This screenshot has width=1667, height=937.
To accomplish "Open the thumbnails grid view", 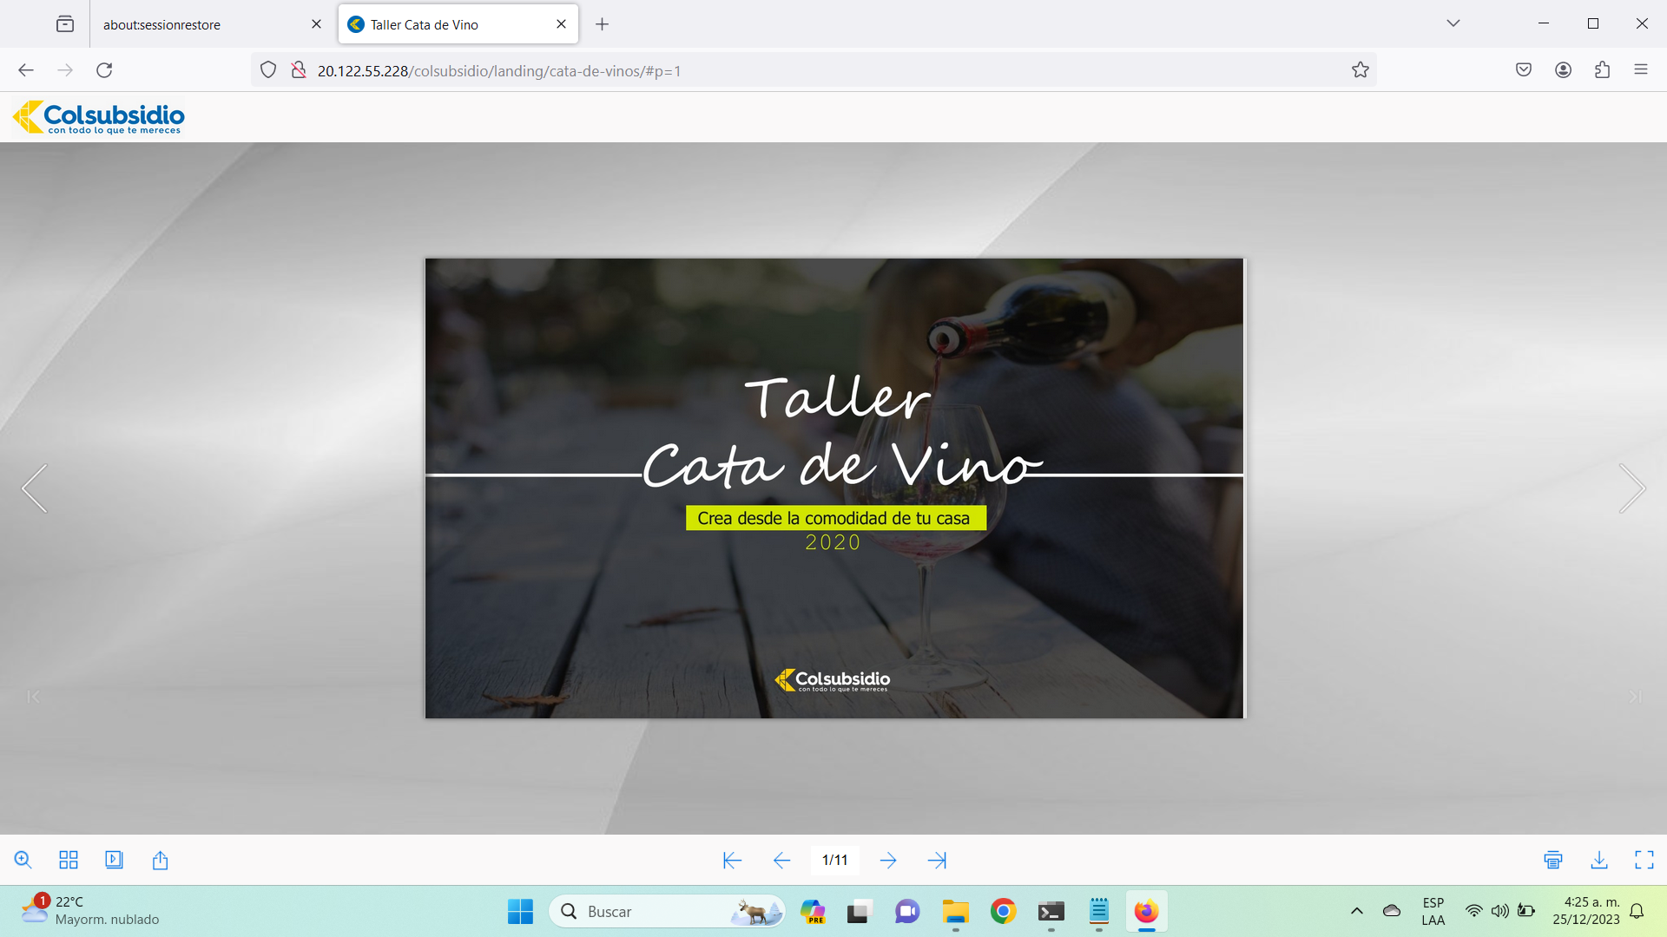I will coord(69,860).
